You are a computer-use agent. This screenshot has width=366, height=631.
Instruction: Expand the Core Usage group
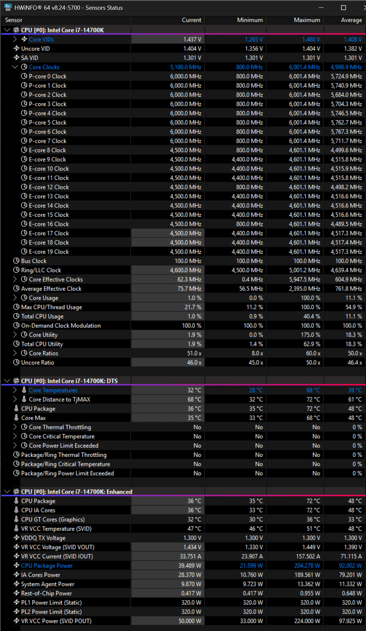(15, 298)
